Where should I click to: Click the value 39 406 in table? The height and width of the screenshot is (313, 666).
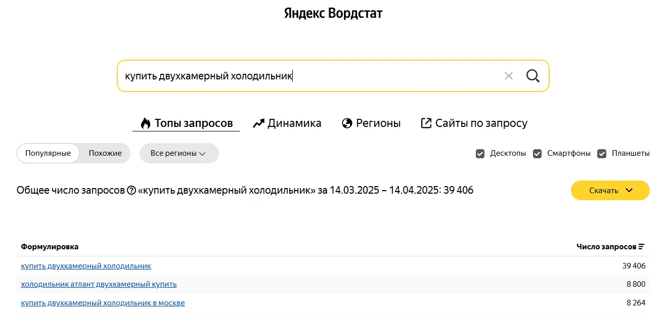634,265
